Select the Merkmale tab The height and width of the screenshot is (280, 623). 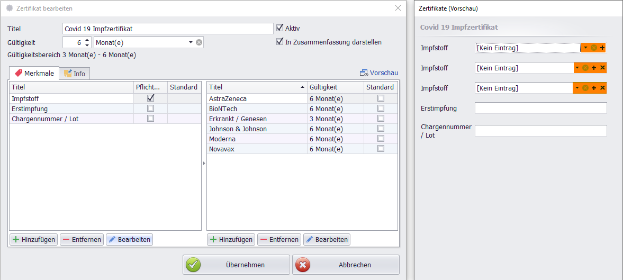pyautogui.click(x=34, y=73)
